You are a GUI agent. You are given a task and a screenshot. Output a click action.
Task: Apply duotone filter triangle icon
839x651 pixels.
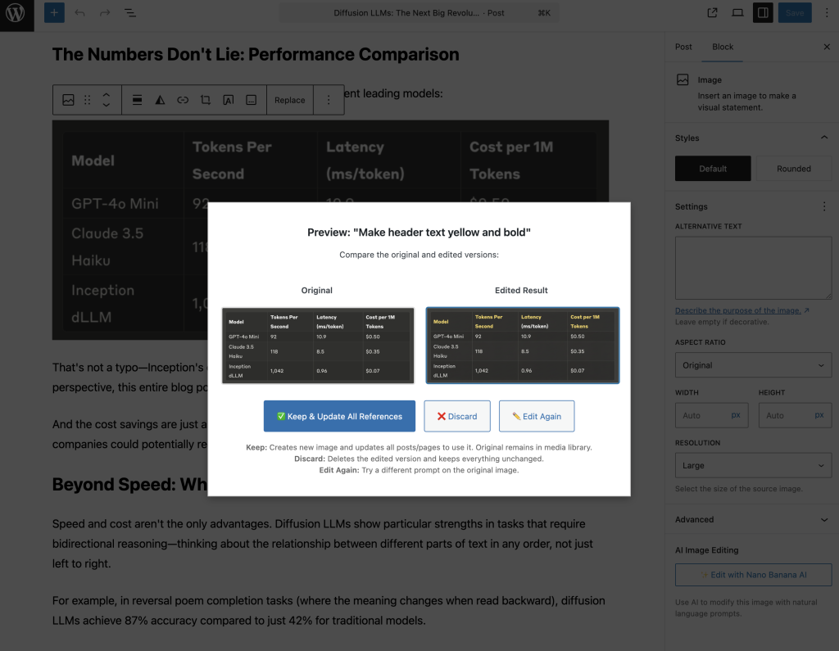click(x=160, y=100)
